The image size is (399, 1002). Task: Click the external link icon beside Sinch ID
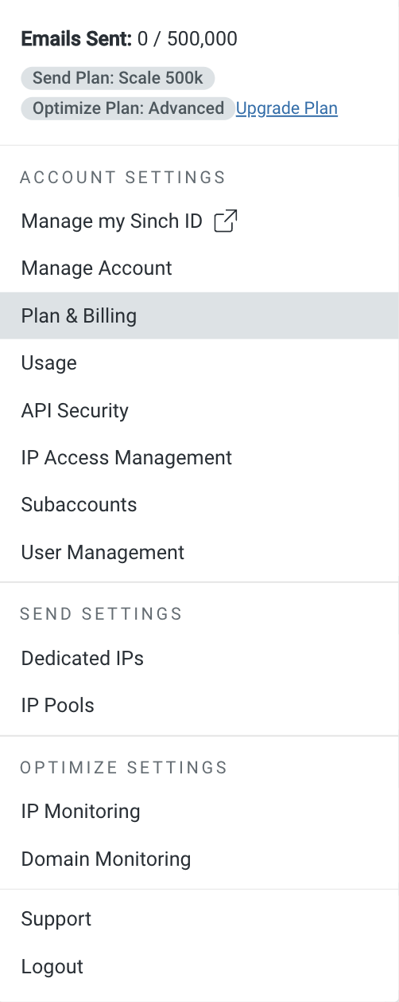[226, 221]
